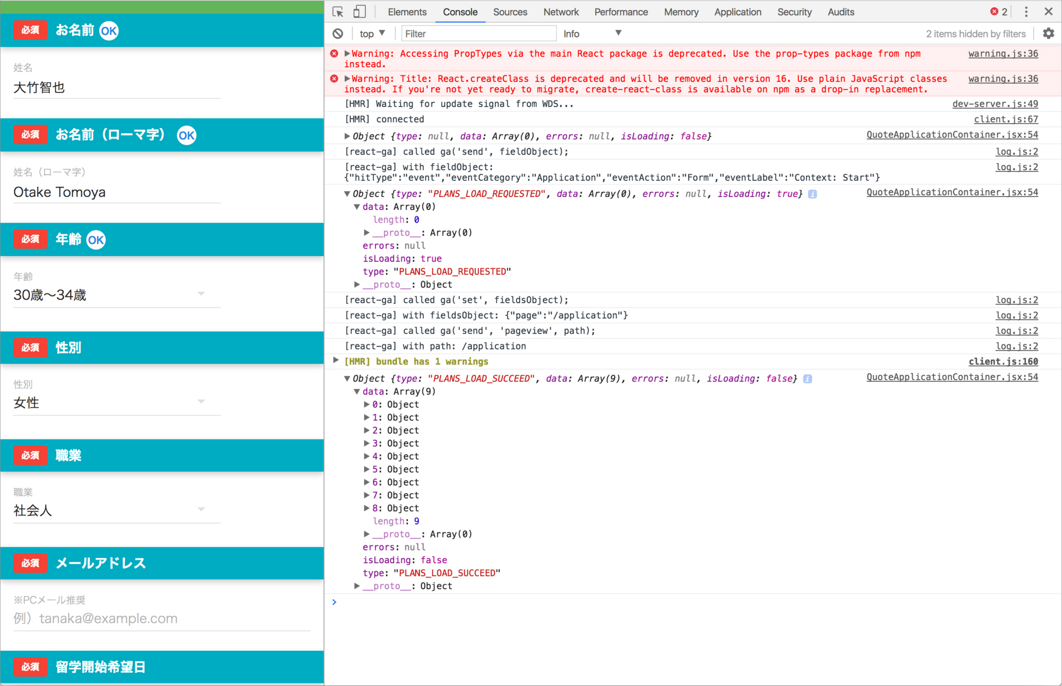The image size is (1062, 686).
Task: Expand the React.createClass warning
Action: [347, 79]
